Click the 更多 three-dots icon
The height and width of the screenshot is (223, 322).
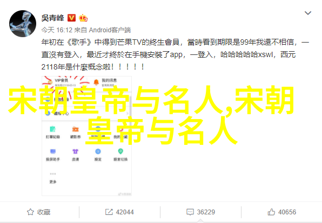pos(53,174)
